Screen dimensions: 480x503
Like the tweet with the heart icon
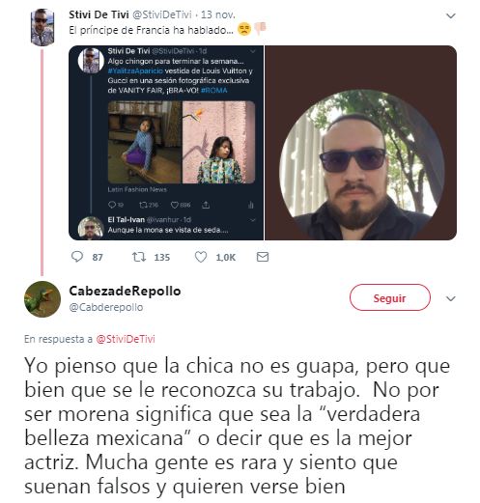click(x=201, y=257)
